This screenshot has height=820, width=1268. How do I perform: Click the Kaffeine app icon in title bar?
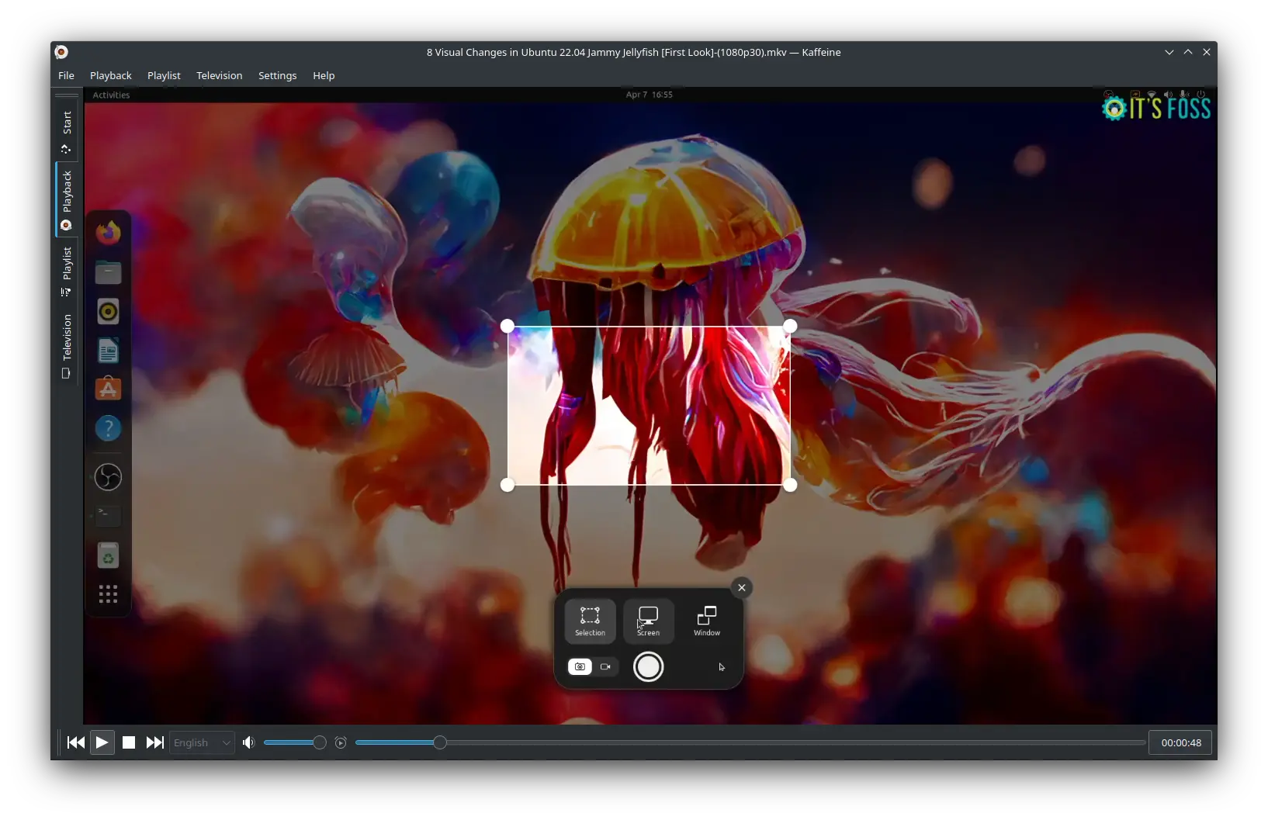(61, 52)
